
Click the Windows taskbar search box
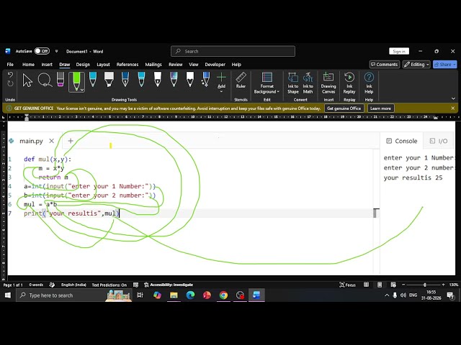tap(73, 295)
